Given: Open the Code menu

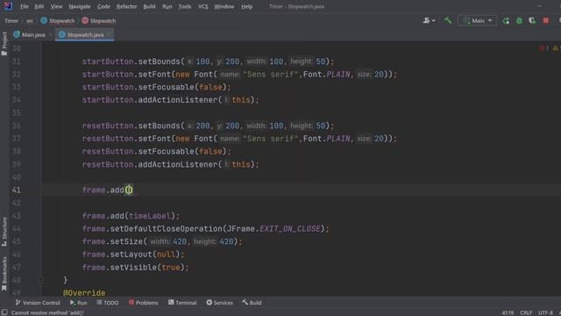Looking at the screenshot, I should pyautogui.click(x=103, y=6).
